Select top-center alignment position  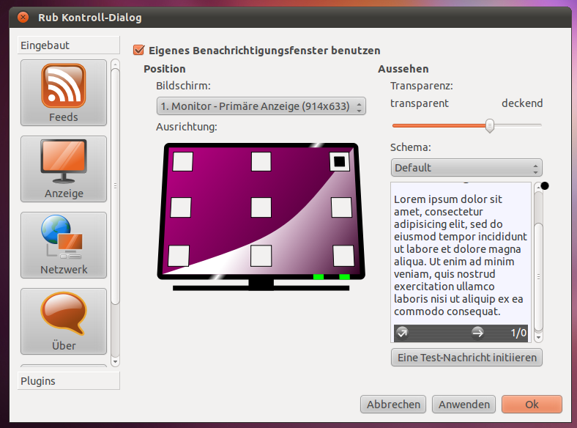tap(261, 162)
